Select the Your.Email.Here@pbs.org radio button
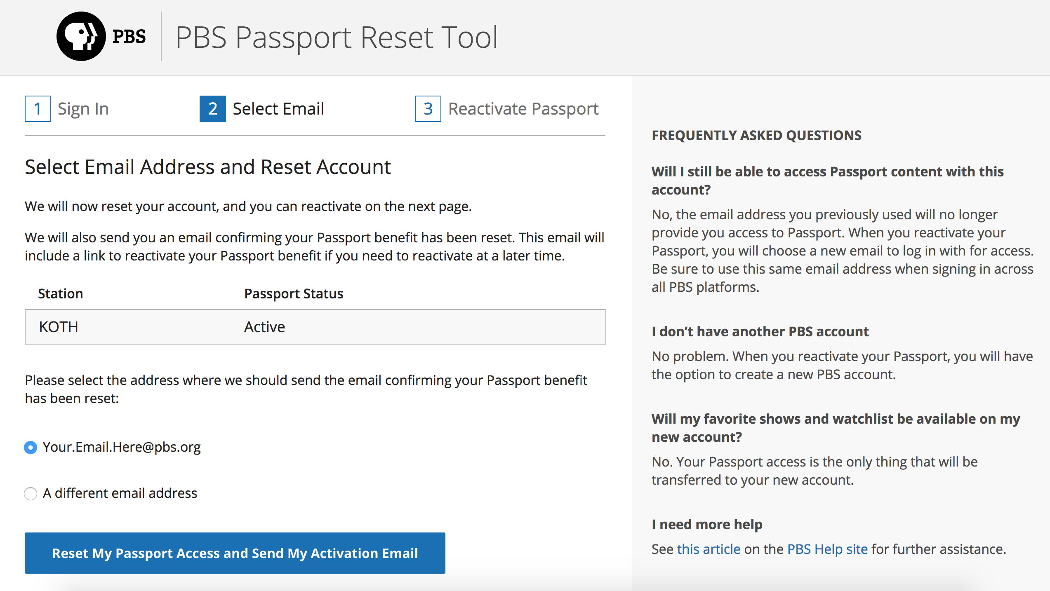 (x=31, y=447)
